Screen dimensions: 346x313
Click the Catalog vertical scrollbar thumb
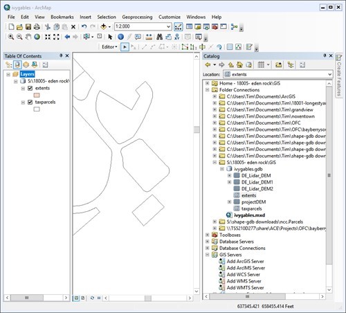click(x=329, y=175)
